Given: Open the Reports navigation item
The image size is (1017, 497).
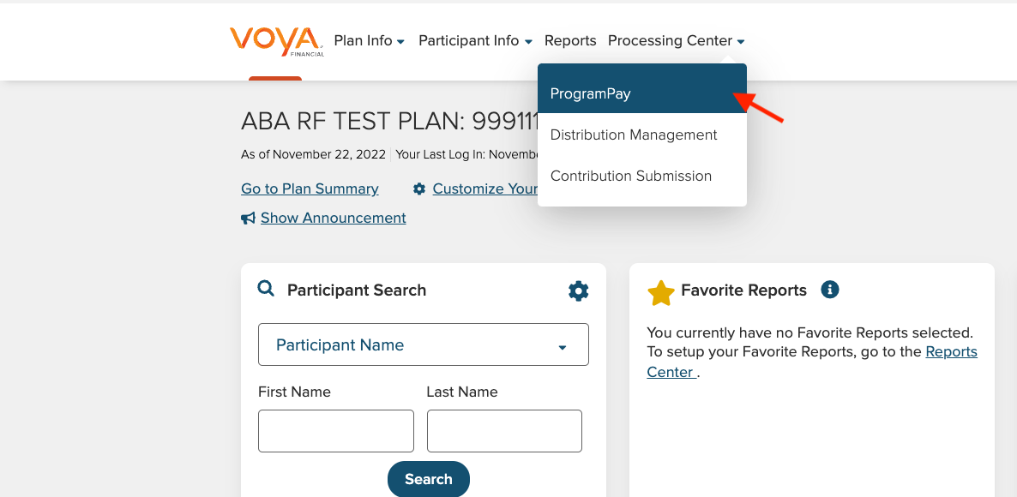Looking at the screenshot, I should tap(570, 41).
